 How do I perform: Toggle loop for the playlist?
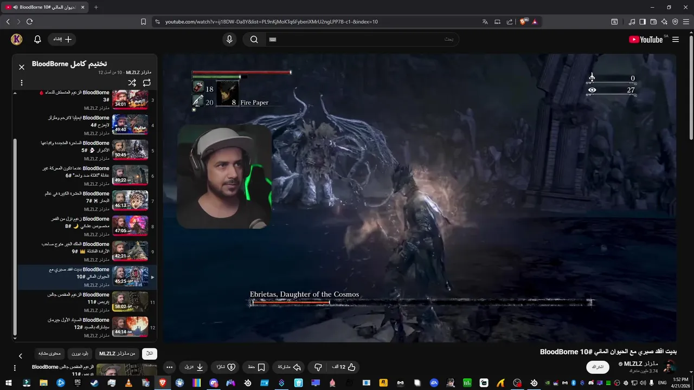(147, 83)
